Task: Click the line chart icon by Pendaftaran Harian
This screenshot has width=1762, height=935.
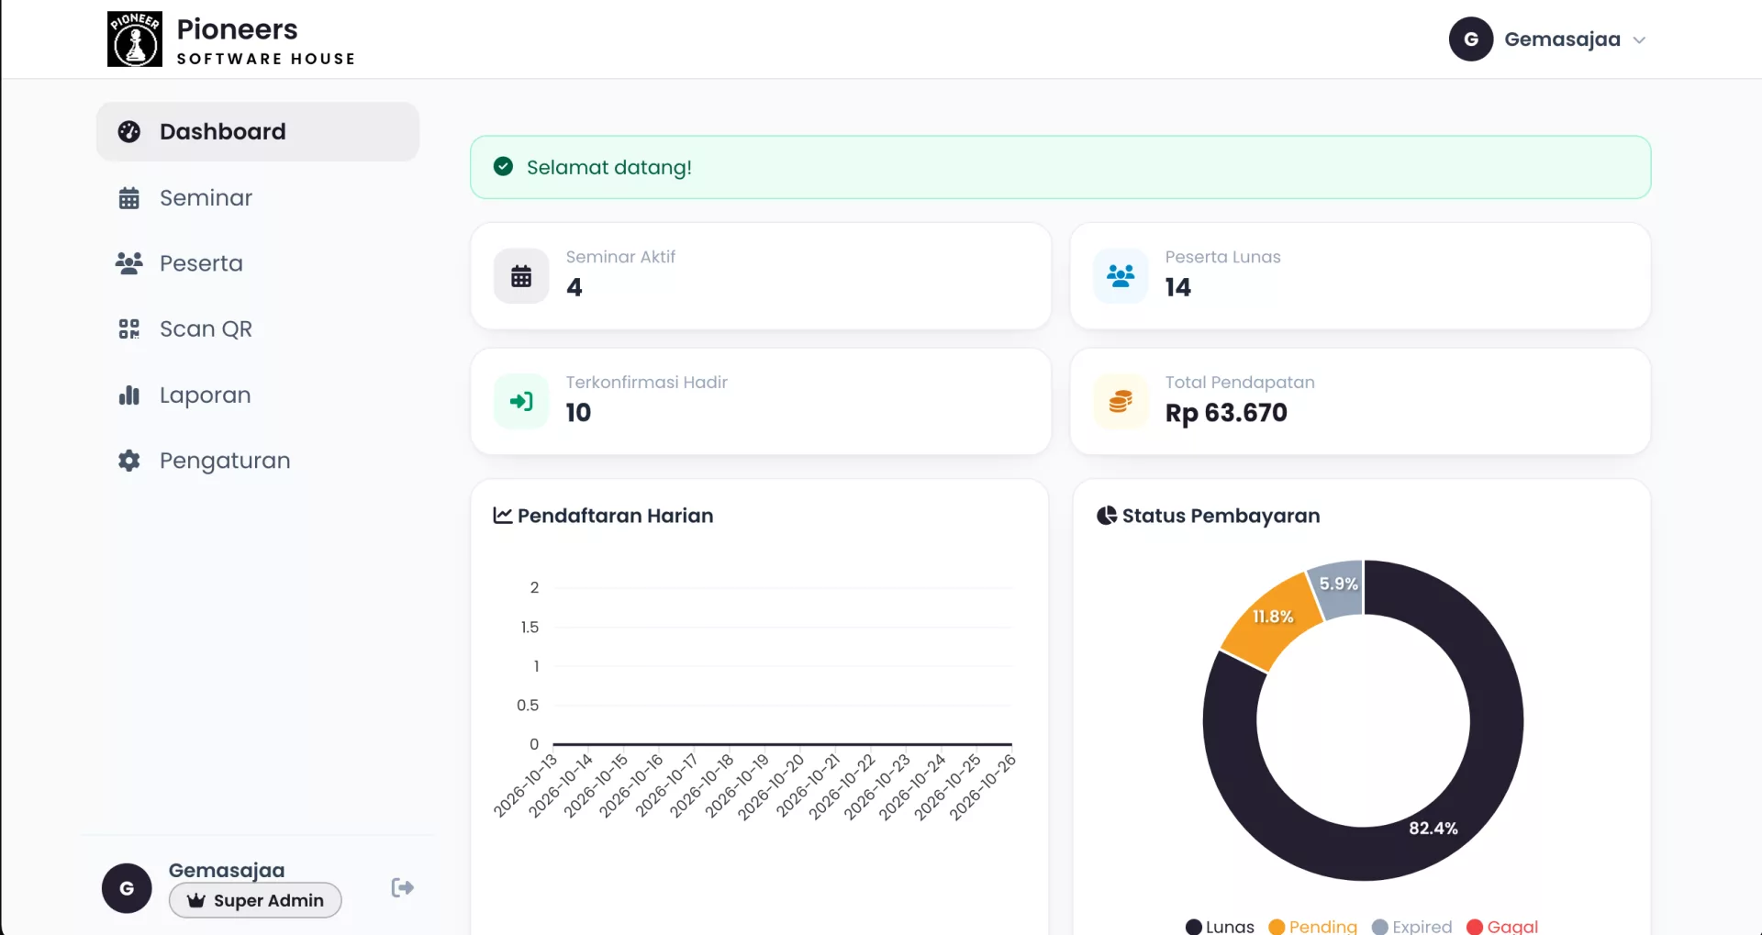Action: 502,516
